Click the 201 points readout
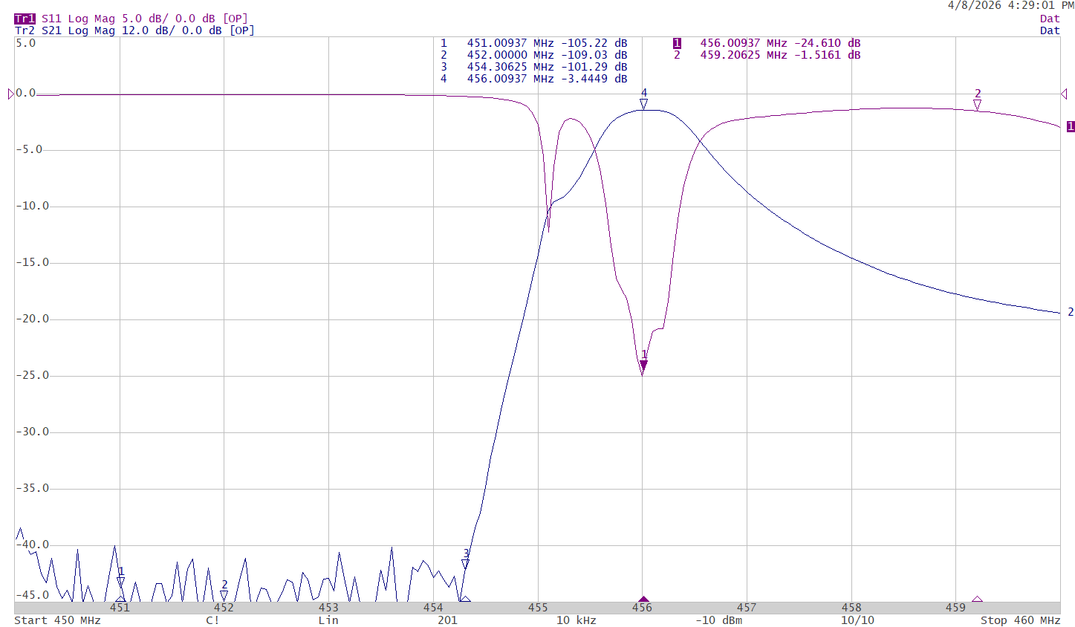This screenshot has width=1075, height=627. coord(447,620)
